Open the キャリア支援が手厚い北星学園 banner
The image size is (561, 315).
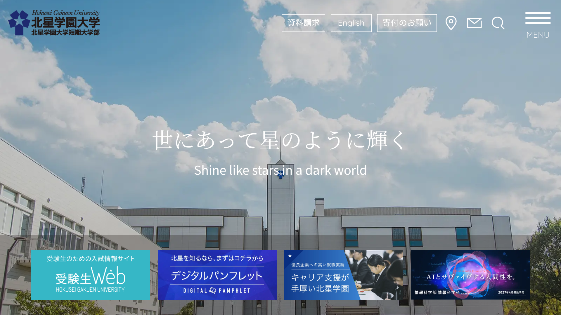tap(344, 275)
